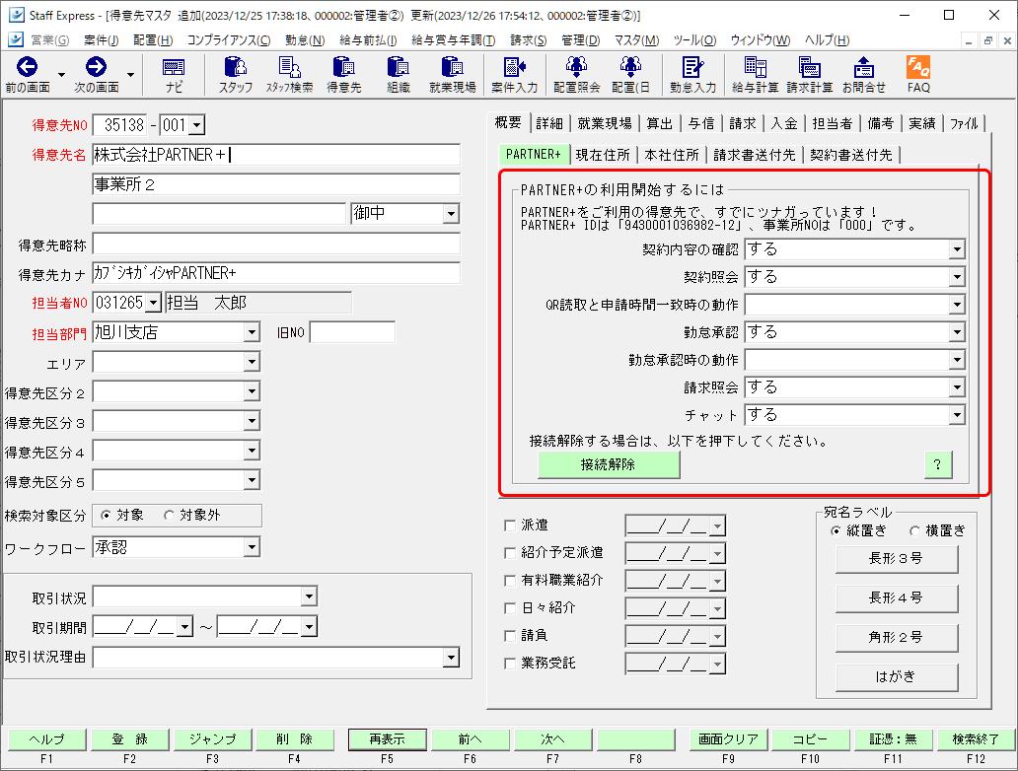Click the Staff Express title bar app icon

(x=16, y=14)
